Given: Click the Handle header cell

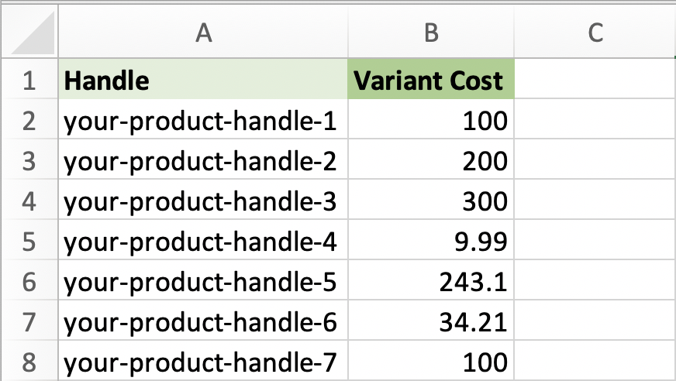Looking at the screenshot, I should 203,79.
